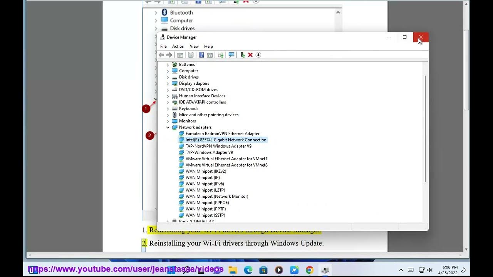The width and height of the screenshot is (493, 277).
Task: Click 'Disk drives' in the background window
Action: (182, 28)
